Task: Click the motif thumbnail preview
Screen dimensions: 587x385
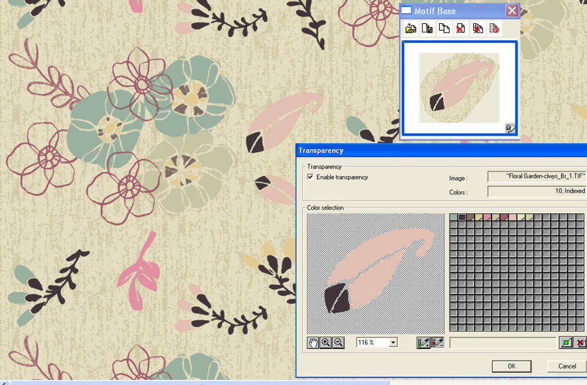Action: tap(457, 87)
